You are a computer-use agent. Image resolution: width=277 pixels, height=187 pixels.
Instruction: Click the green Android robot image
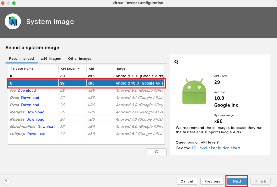click(194, 91)
